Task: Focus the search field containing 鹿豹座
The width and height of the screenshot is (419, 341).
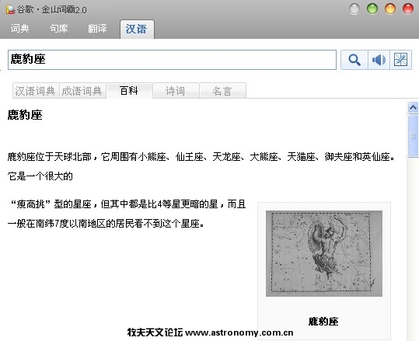Action: (x=172, y=60)
